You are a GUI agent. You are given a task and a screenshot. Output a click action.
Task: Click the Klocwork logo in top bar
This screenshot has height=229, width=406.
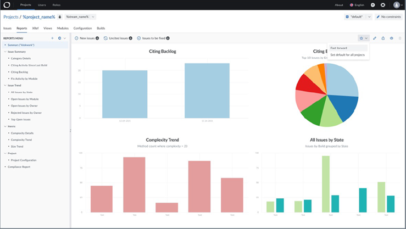pos(7,5)
